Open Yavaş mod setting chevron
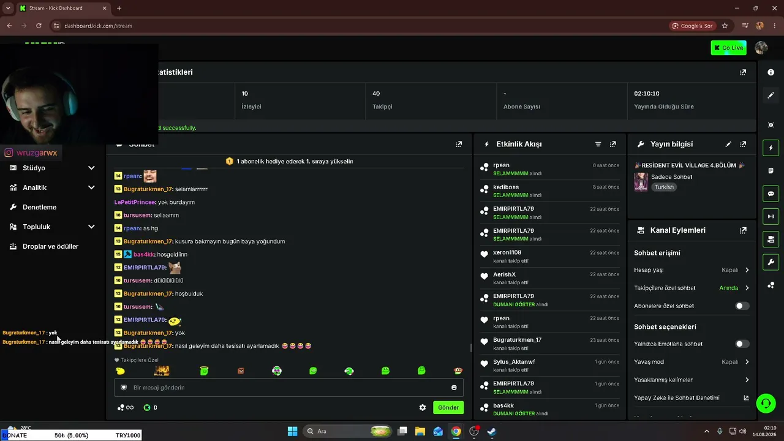The width and height of the screenshot is (784, 441). point(747,362)
